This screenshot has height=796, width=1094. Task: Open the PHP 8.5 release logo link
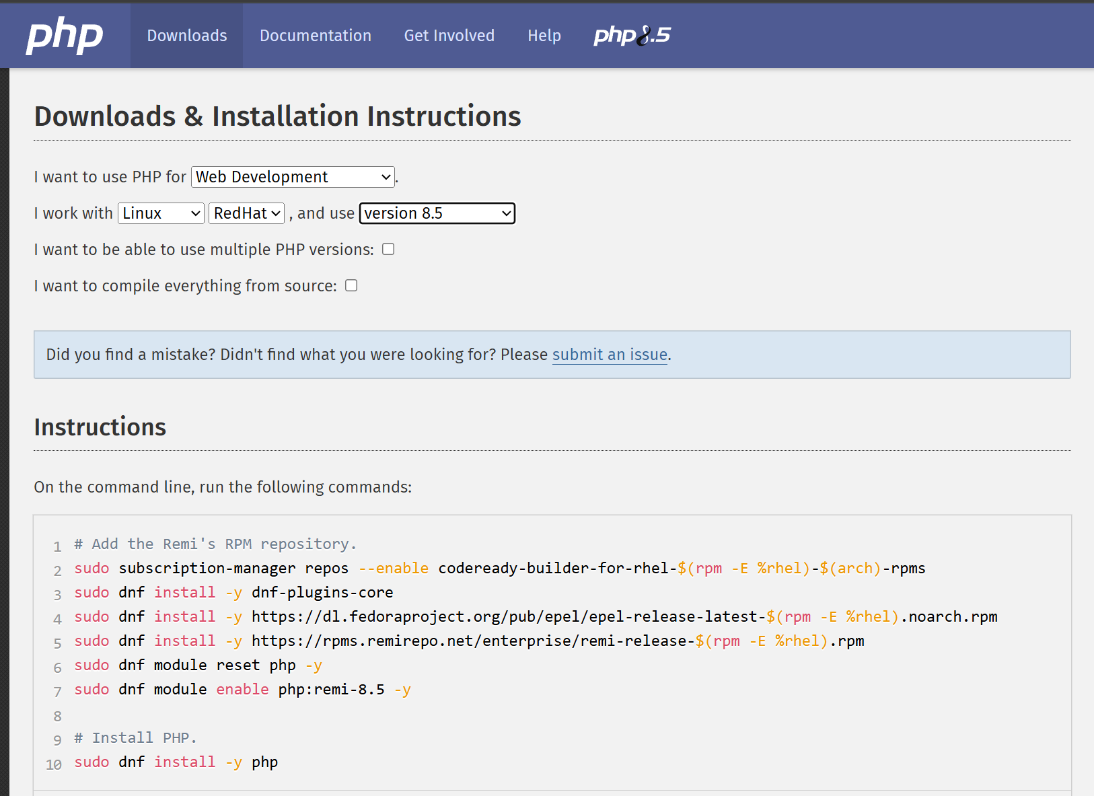[x=632, y=35]
